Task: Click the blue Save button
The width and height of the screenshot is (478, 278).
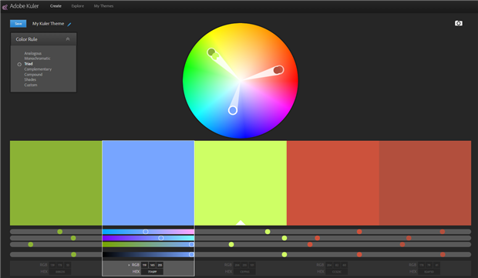Action: point(18,24)
